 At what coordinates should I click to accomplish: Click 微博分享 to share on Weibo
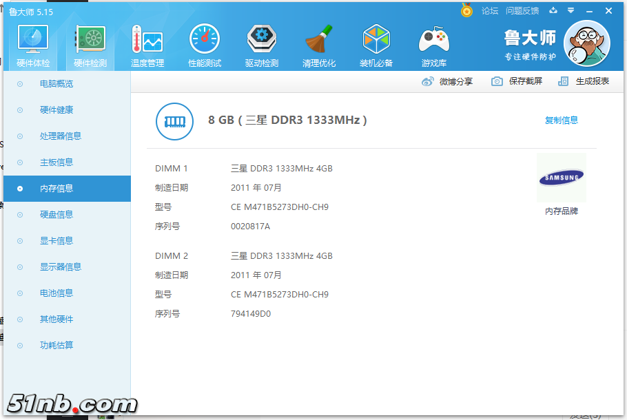coord(448,81)
